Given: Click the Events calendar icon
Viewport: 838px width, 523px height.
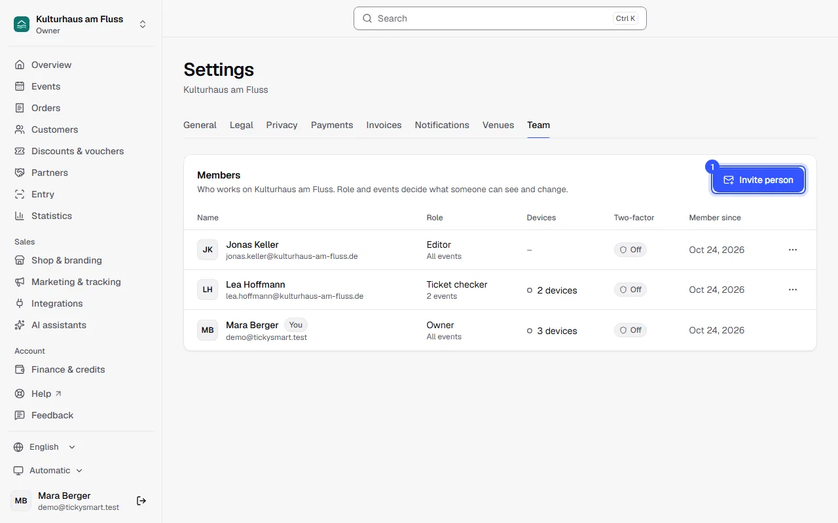Looking at the screenshot, I should [20, 86].
